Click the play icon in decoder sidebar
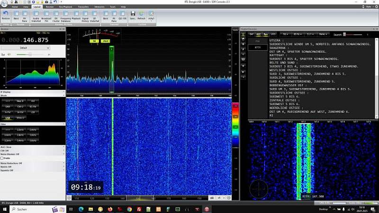The height and width of the screenshot is (213, 379). 243,72
